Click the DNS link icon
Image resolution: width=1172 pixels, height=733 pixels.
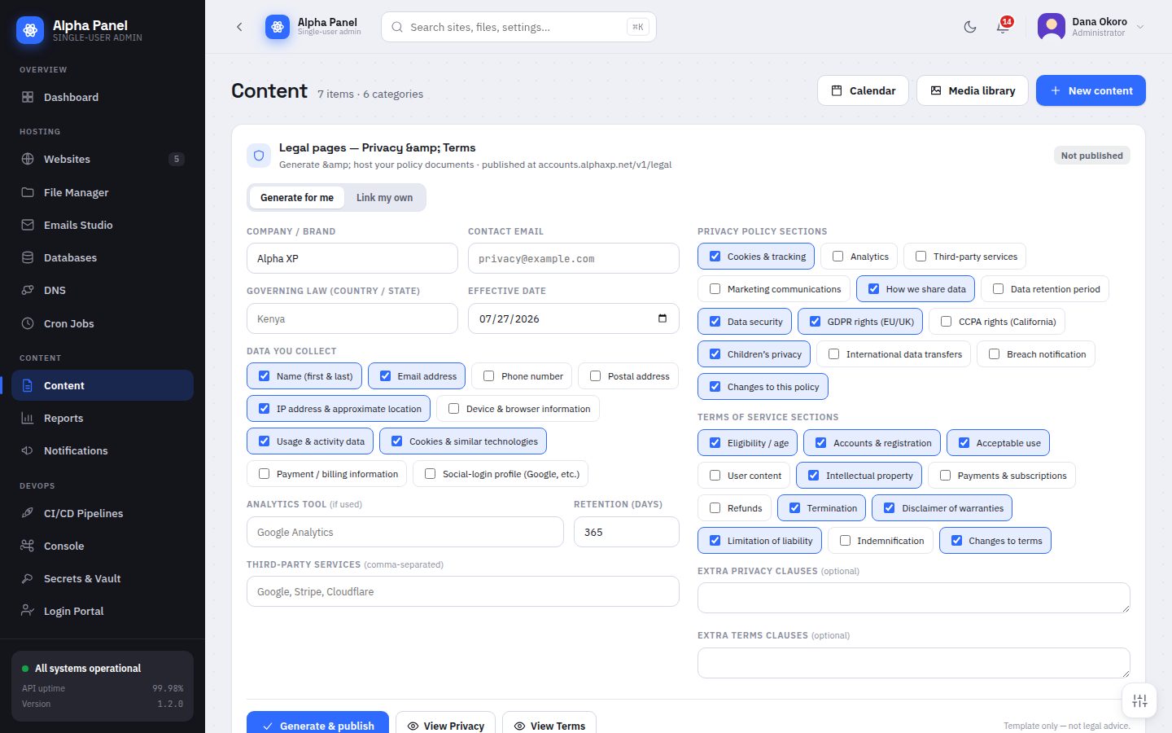[x=28, y=290]
